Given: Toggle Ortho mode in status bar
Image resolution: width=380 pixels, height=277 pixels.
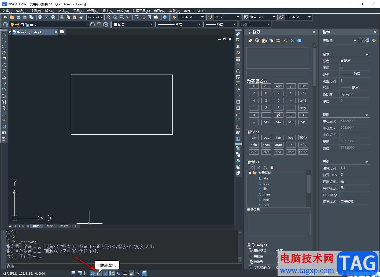Looking at the screenshot, I should [x=86, y=273].
